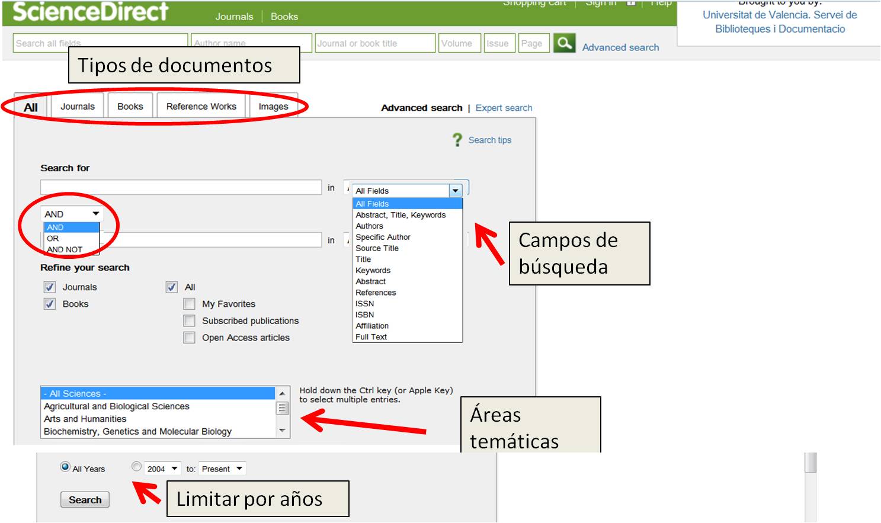Select Title in the field list

pyautogui.click(x=407, y=259)
